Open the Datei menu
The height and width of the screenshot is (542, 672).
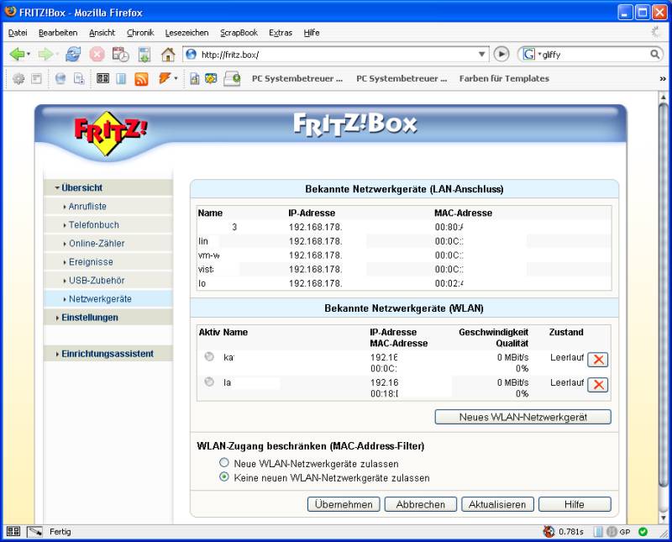(18, 33)
